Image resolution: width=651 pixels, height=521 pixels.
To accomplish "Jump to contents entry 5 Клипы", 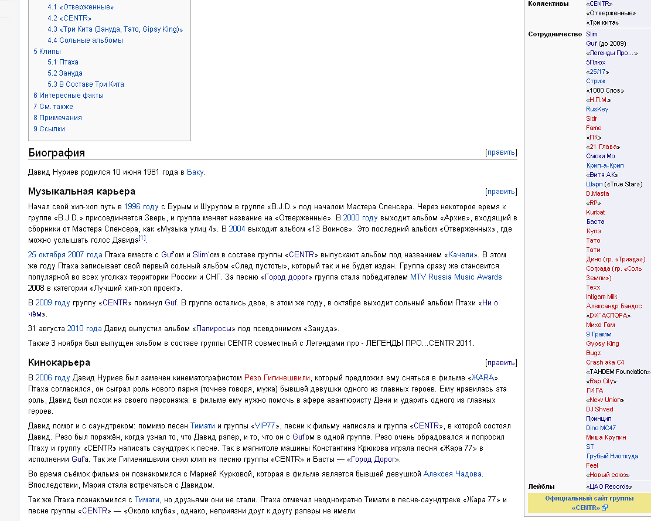I will pos(47,52).
